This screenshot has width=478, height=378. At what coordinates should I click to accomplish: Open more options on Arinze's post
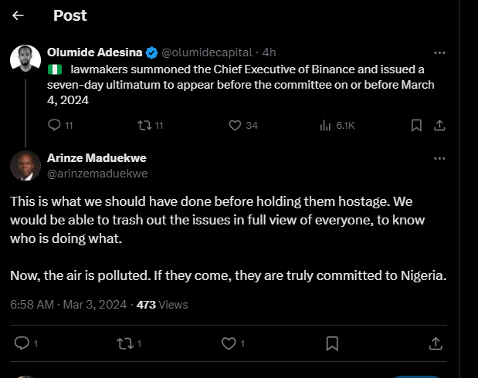[439, 158]
